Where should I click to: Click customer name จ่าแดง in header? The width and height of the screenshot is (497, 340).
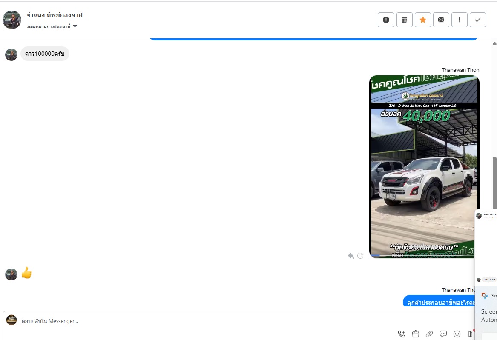coord(55,15)
